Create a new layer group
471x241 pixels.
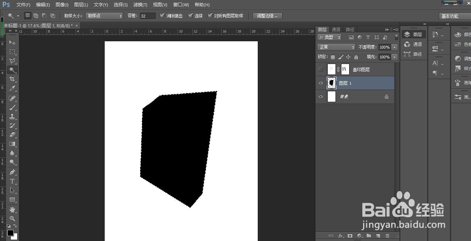coord(369,236)
